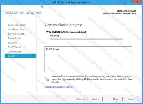Click the Next button
The image size is (143, 104).
pyautogui.click(x=96, y=99)
